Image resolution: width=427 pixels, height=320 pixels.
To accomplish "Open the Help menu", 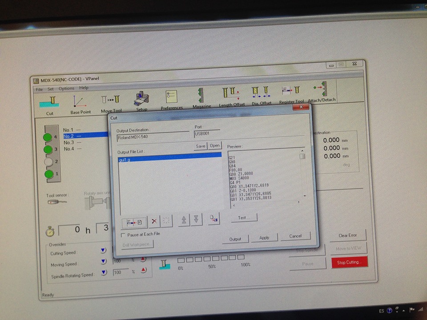I will 84,88.
